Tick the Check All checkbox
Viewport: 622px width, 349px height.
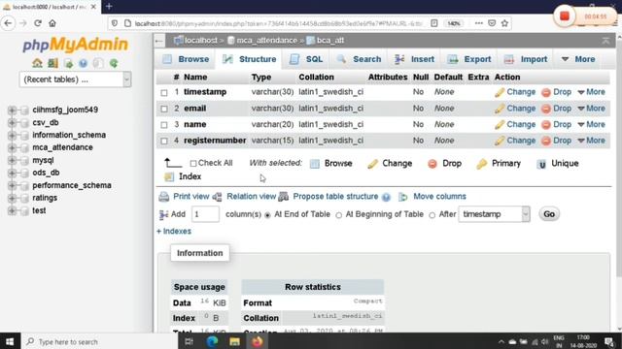(x=193, y=164)
